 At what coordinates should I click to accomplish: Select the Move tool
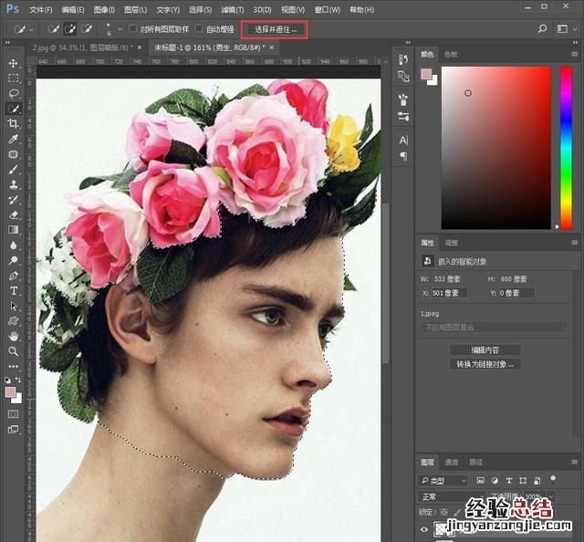(14, 63)
